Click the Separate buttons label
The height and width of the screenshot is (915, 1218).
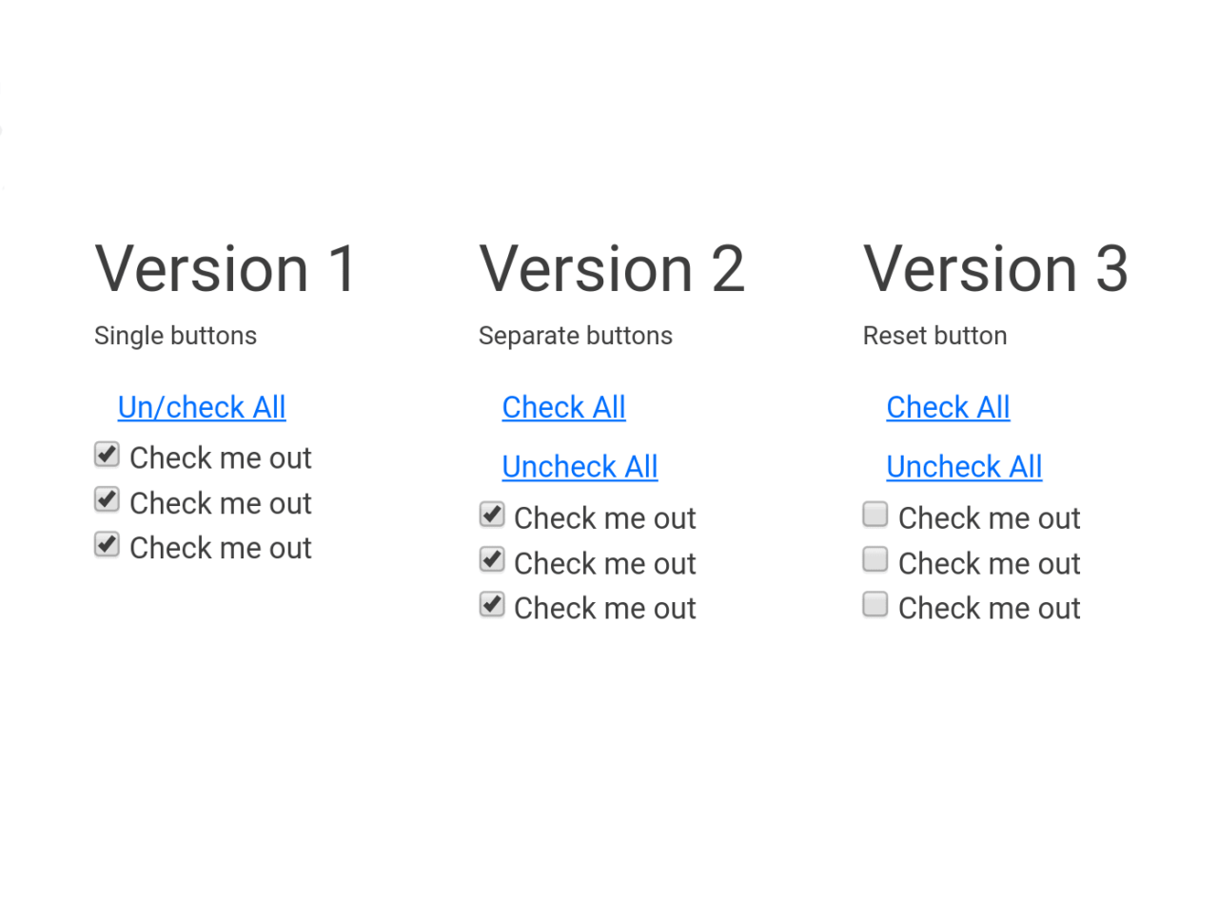click(x=575, y=336)
